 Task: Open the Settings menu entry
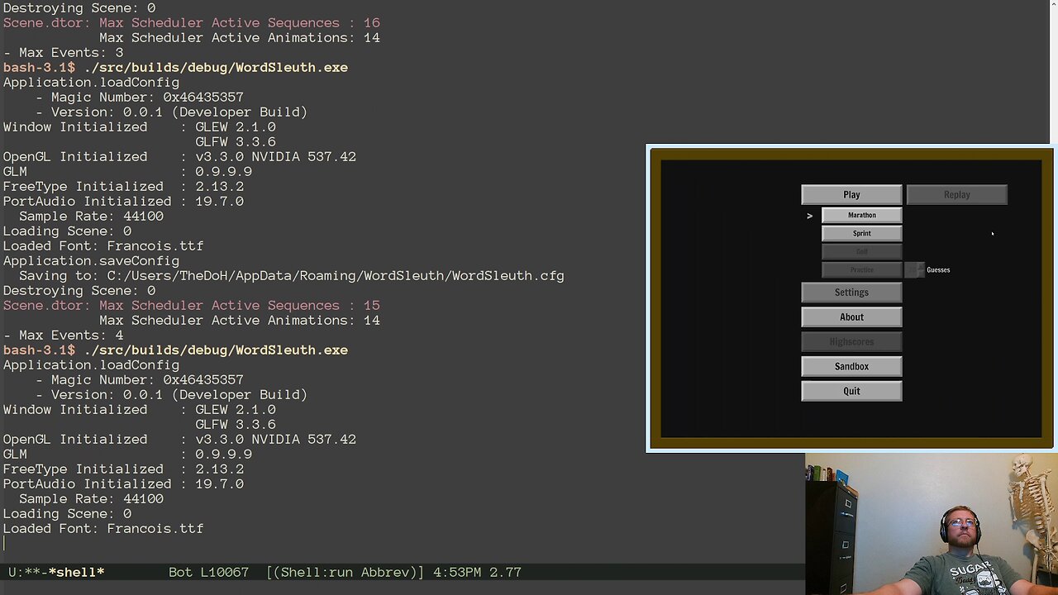tap(851, 293)
